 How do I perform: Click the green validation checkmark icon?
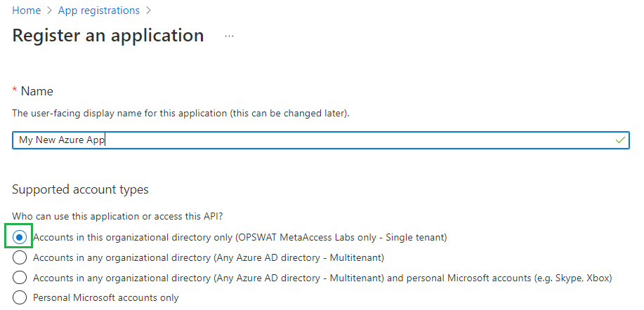(x=620, y=140)
